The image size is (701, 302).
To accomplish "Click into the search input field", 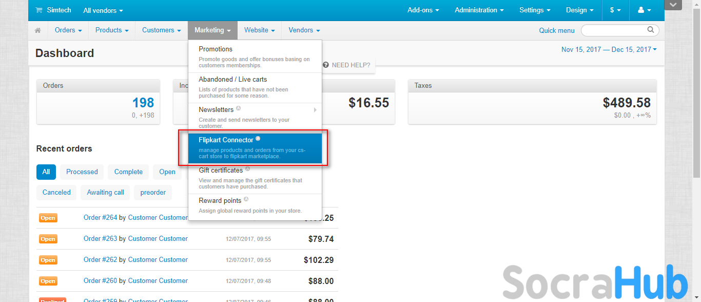I will (x=620, y=30).
